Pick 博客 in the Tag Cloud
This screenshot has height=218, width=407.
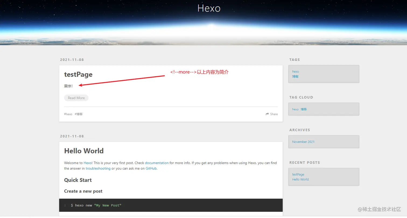[304, 109]
